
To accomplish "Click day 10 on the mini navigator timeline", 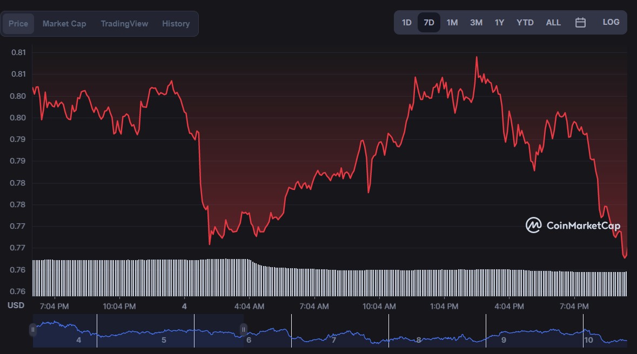I will pyautogui.click(x=589, y=340).
